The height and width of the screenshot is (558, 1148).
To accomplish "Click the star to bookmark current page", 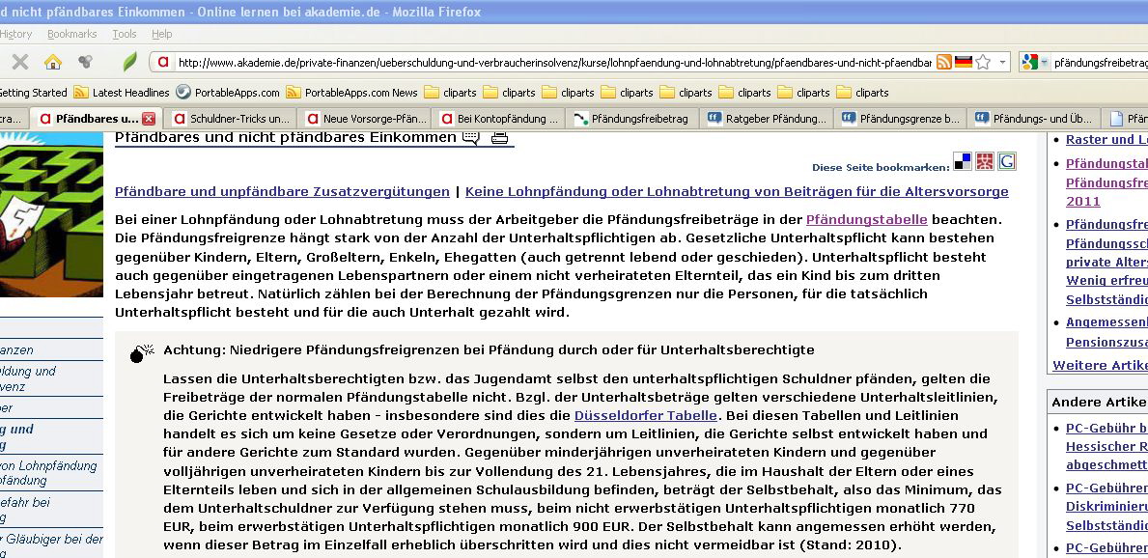I will pos(983,61).
